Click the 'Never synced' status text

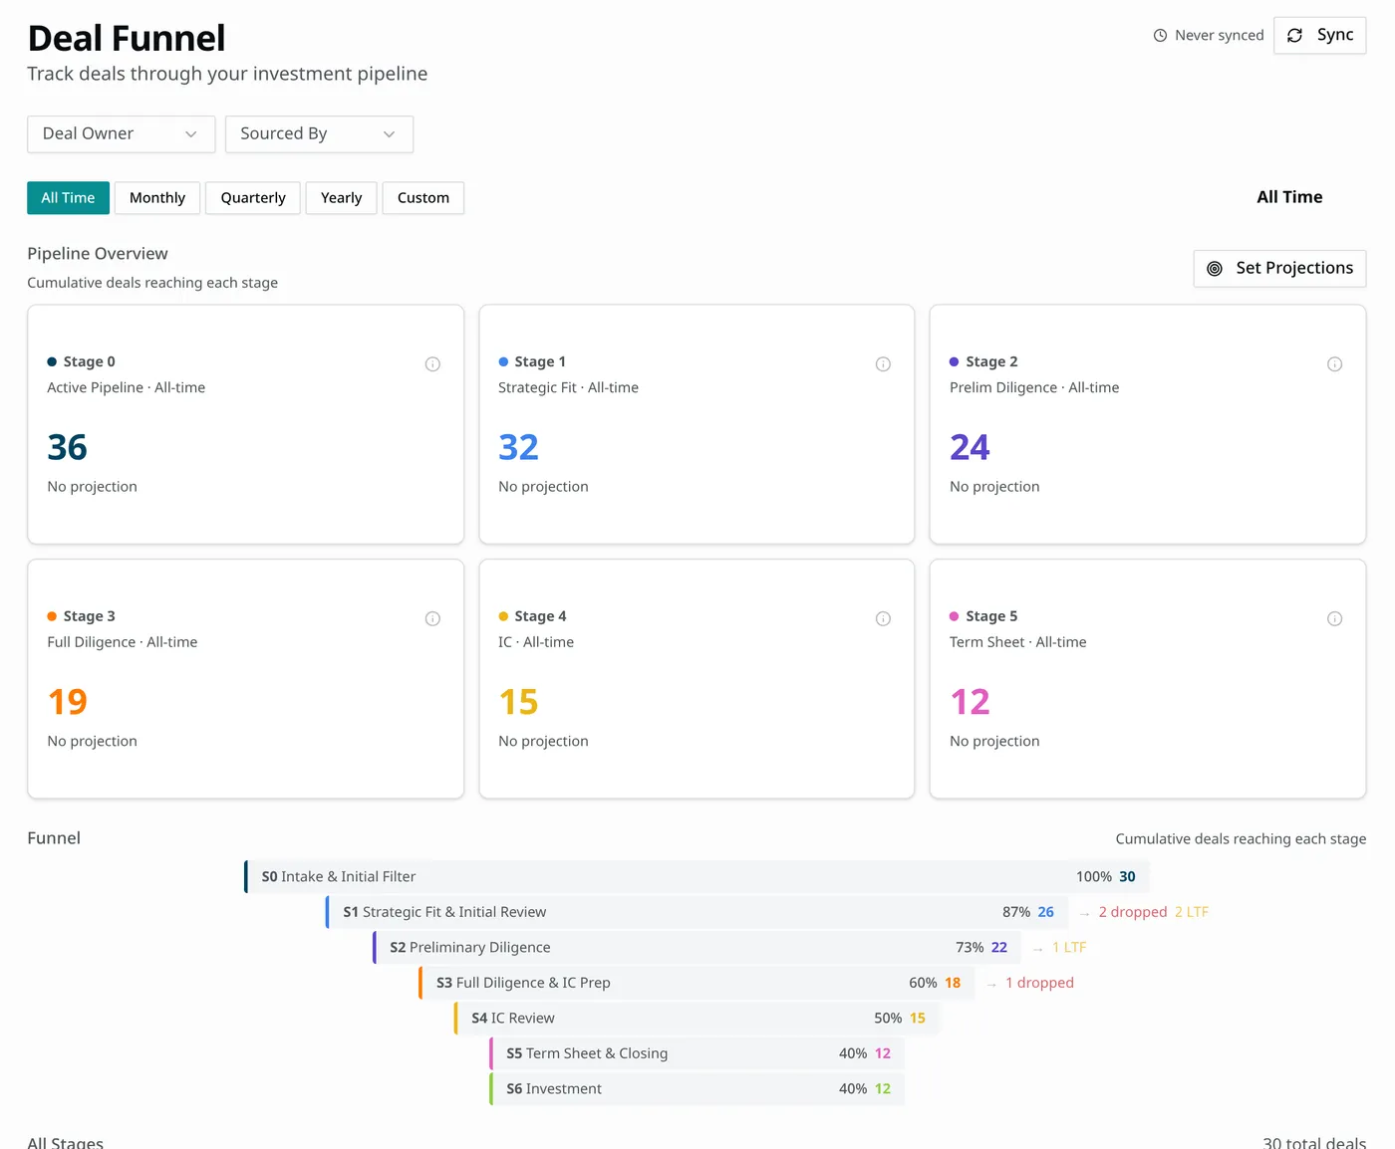point(1220,36)
